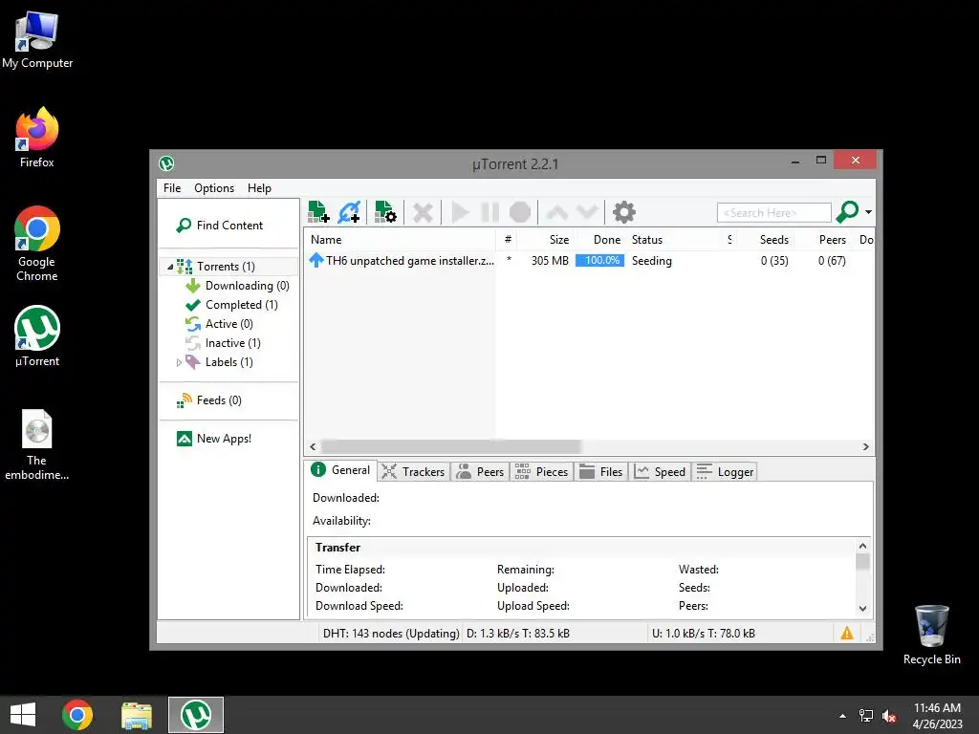Image resolution: width=979 pixels, height=734 pixels.
Task: Click the download speed status entry
Action: click(x=517, y=634)
